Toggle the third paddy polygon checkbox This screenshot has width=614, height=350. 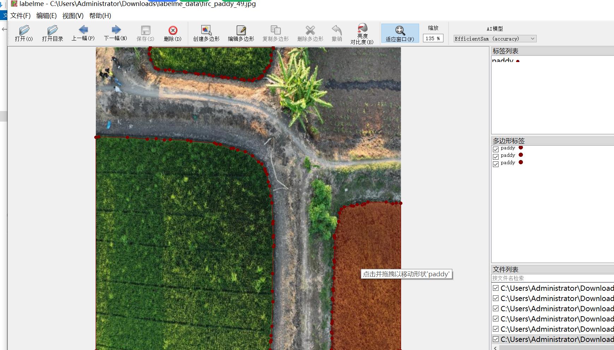[496, 164]
